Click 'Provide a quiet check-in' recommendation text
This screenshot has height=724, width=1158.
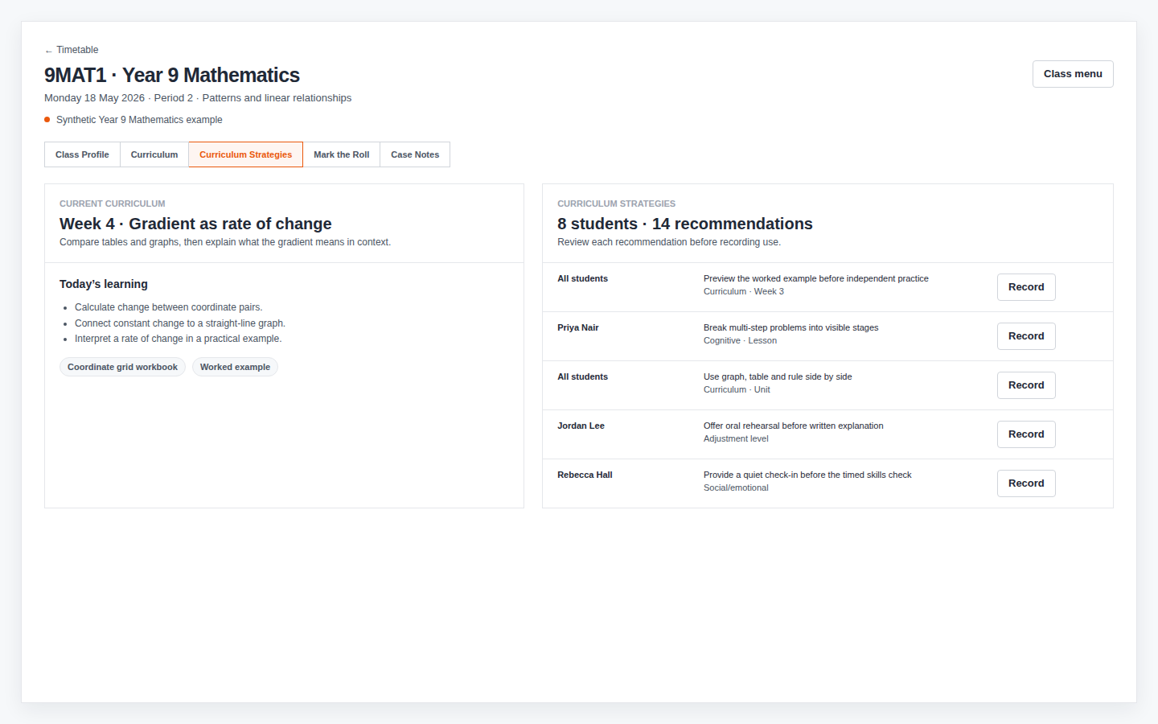coord(807,475)
